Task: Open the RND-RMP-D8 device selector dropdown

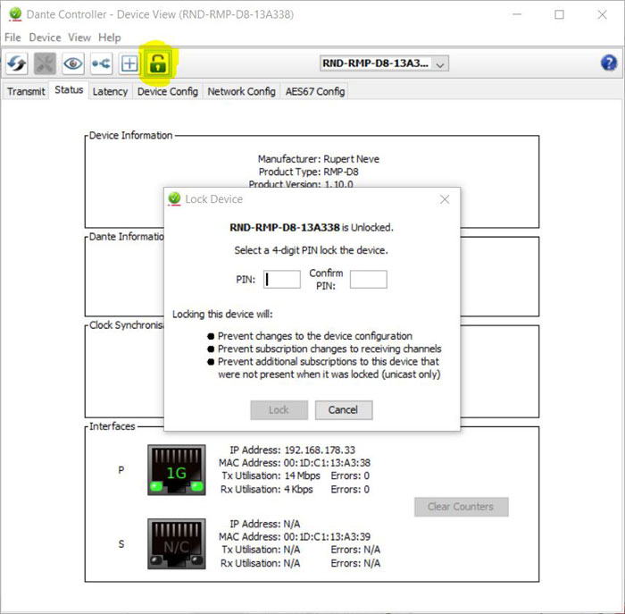Action: pyautogui.click(x=384, y=63)
